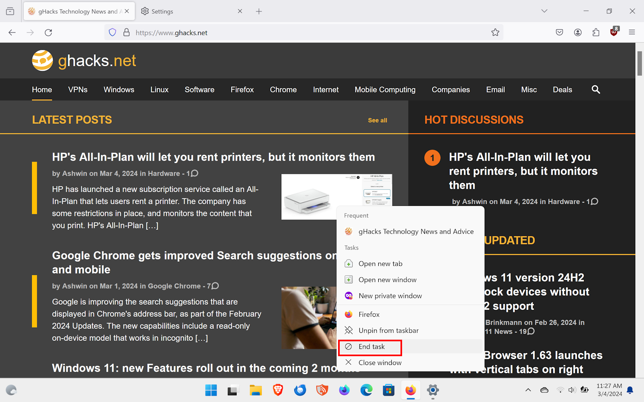This screenshot has width=644, height=402.
Task: Bookmark this page with the star icon
Action: (x=495, y=33)
